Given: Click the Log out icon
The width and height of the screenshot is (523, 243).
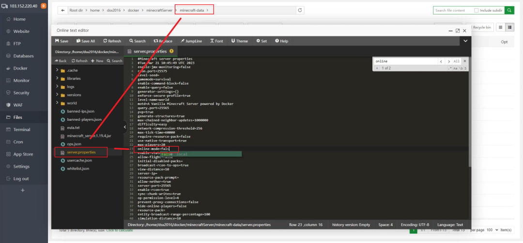Looking at the screenshot, I should click(x=8, y=179).
